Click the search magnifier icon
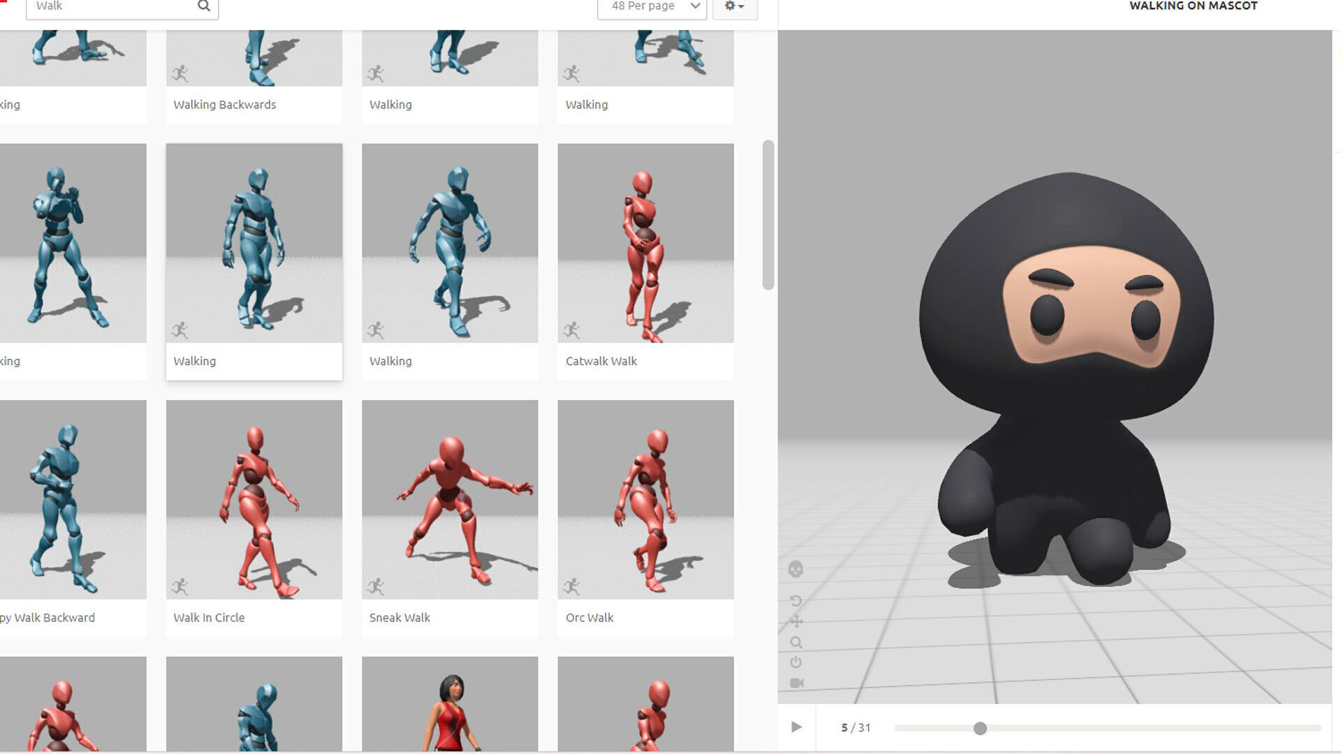Image resolution: width=1341 pixels, height=754 pixels. 204,6
